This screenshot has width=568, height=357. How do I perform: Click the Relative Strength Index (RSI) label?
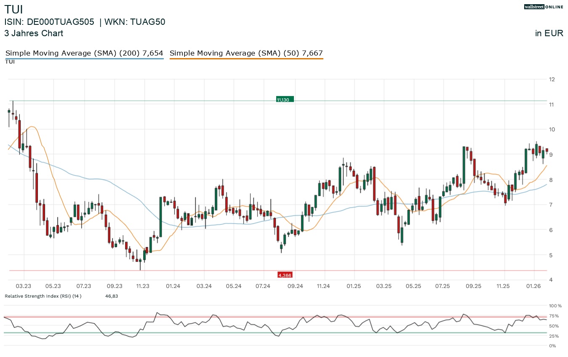[43, 296]
